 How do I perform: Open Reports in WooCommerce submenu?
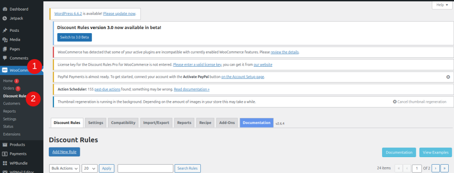(x=10, y=111)
